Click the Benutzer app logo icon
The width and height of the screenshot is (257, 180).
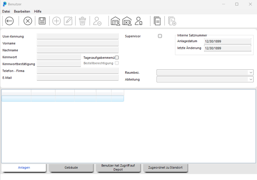pyautogui.click(x=4, y=4)
